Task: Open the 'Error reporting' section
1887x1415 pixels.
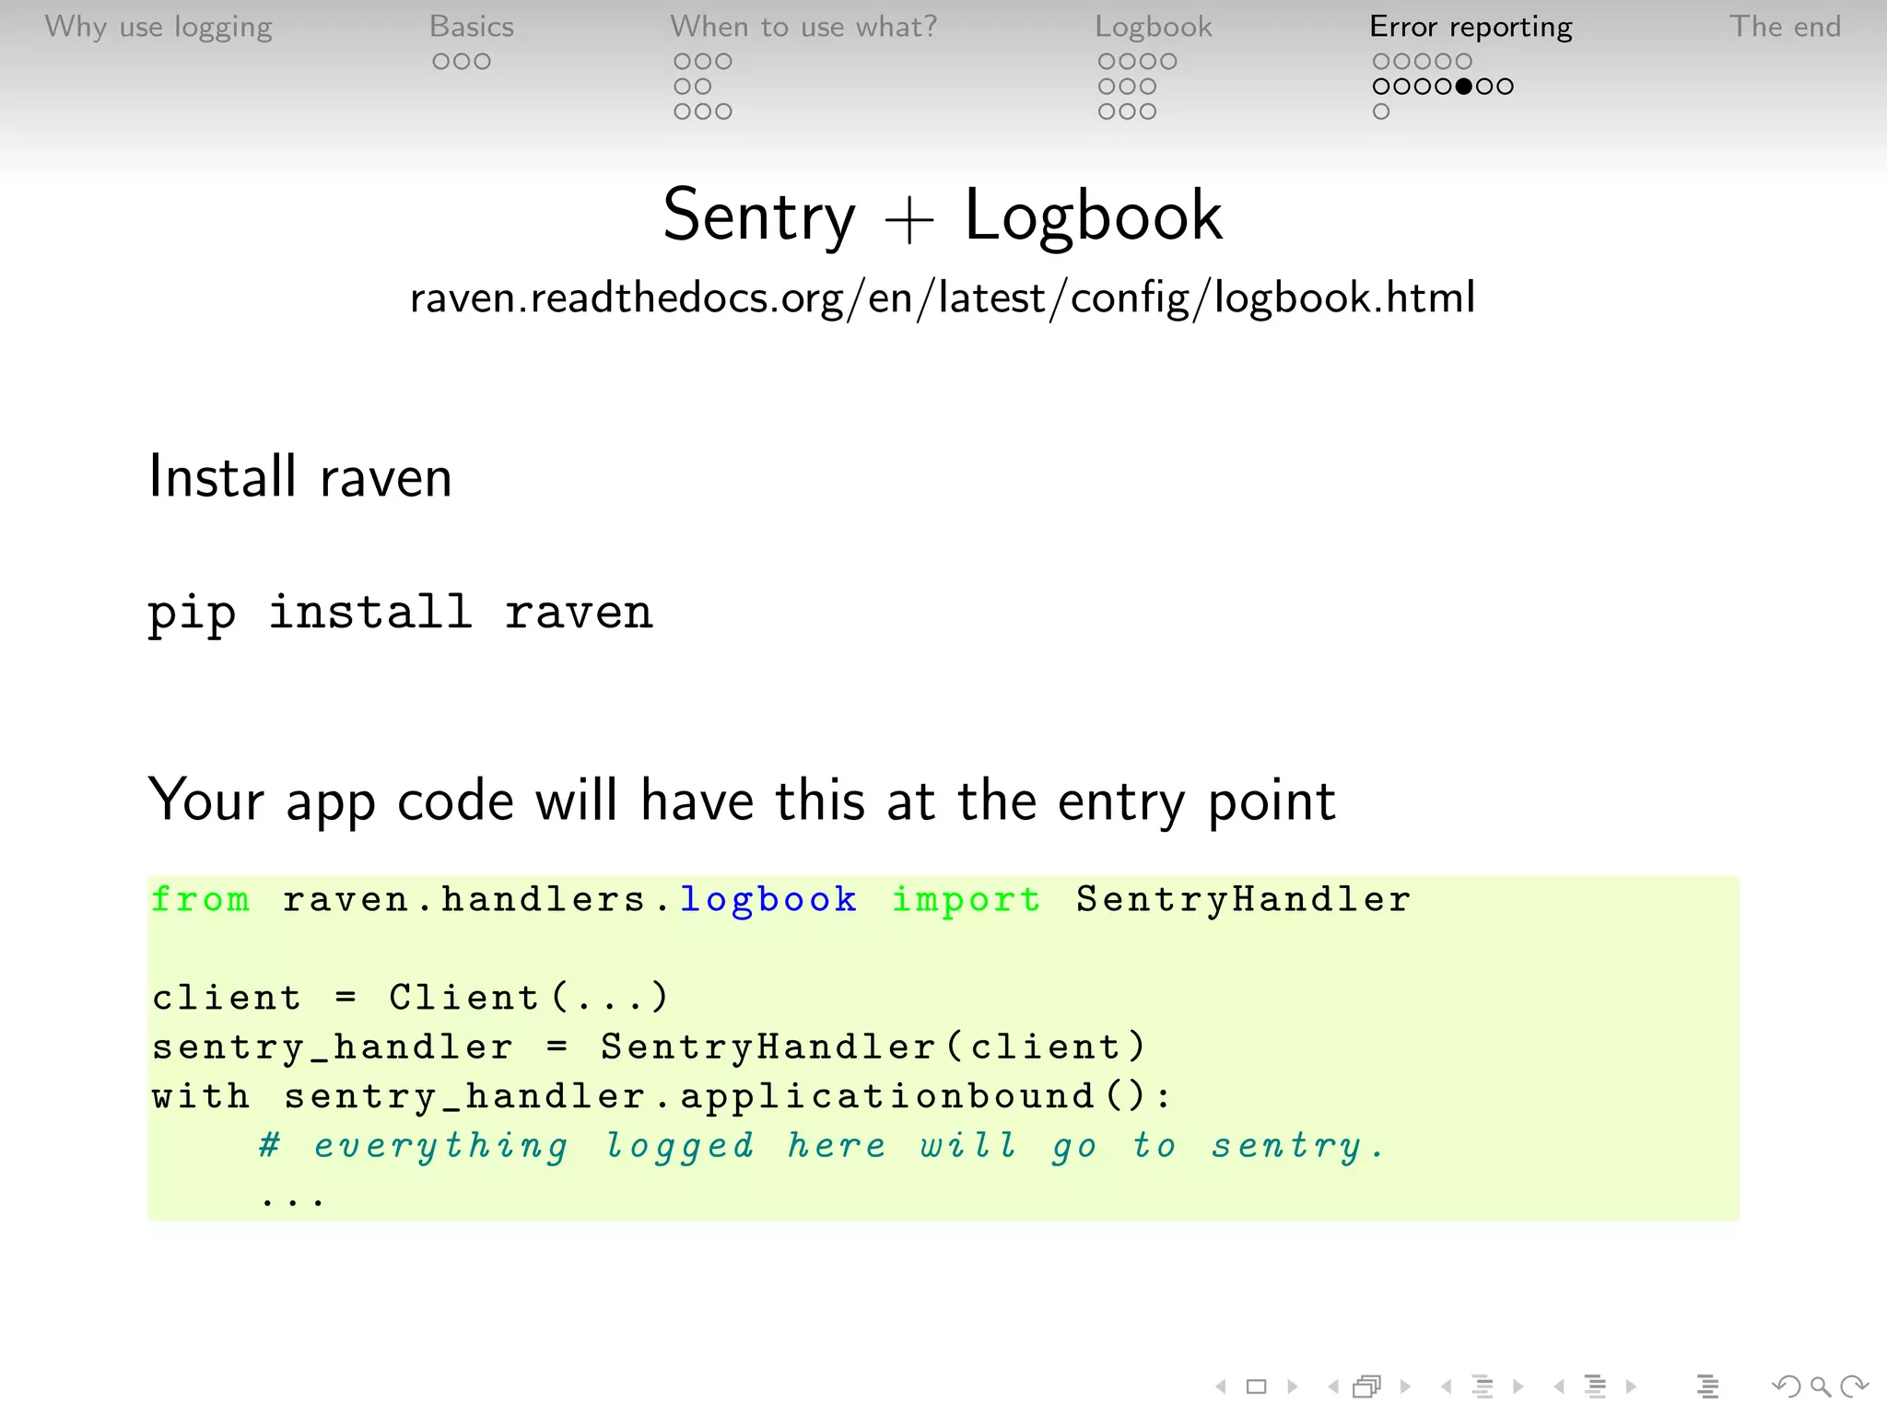Action: coord(1471,27)
